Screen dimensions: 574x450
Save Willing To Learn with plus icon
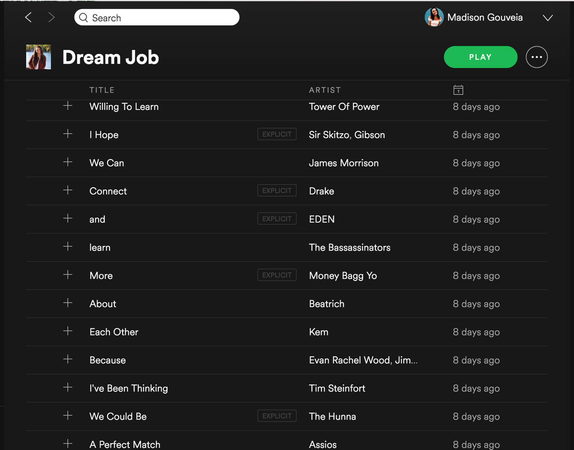[x=68, y=106]
